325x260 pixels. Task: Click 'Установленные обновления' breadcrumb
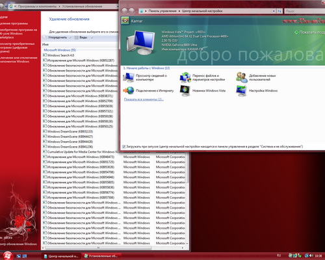tap(82, 6)
